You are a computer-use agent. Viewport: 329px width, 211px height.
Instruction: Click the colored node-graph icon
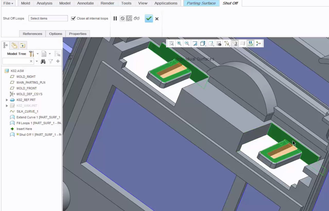tap(258, 44)
